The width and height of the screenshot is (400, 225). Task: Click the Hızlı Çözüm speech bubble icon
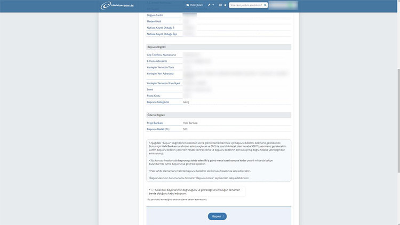[x=188, y=5]
